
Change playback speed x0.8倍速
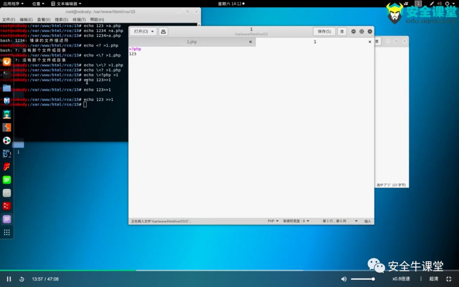click(x=401, y=279)
